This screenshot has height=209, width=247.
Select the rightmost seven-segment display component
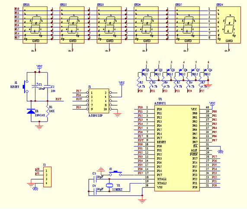[x=228, y=25]
